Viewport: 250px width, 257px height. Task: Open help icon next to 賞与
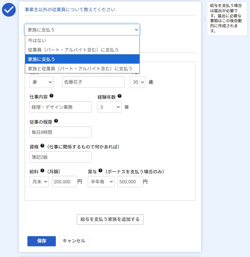coord(100,171)
